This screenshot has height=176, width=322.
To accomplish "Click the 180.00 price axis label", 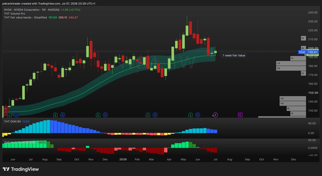I will [x=313, y=66].
